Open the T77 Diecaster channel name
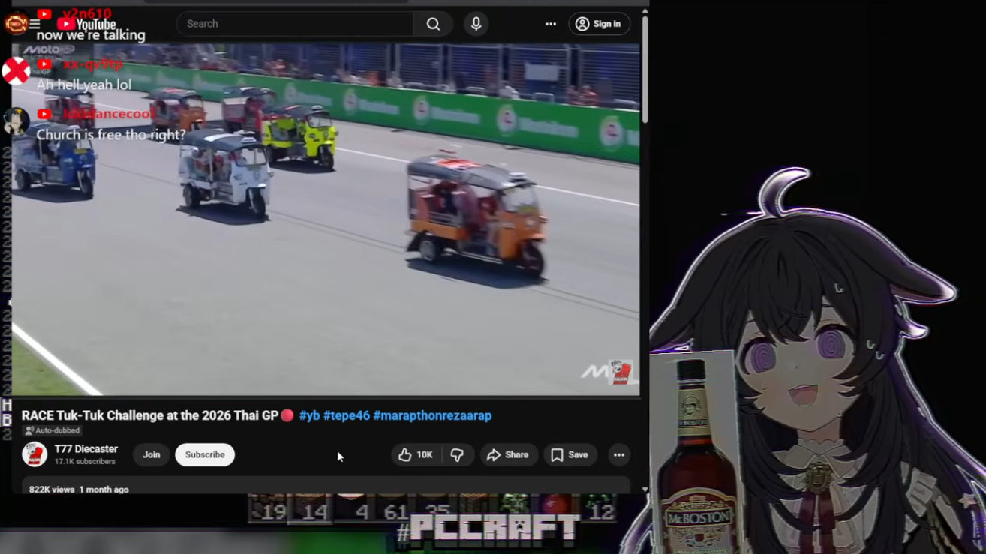 pos(86,449)
